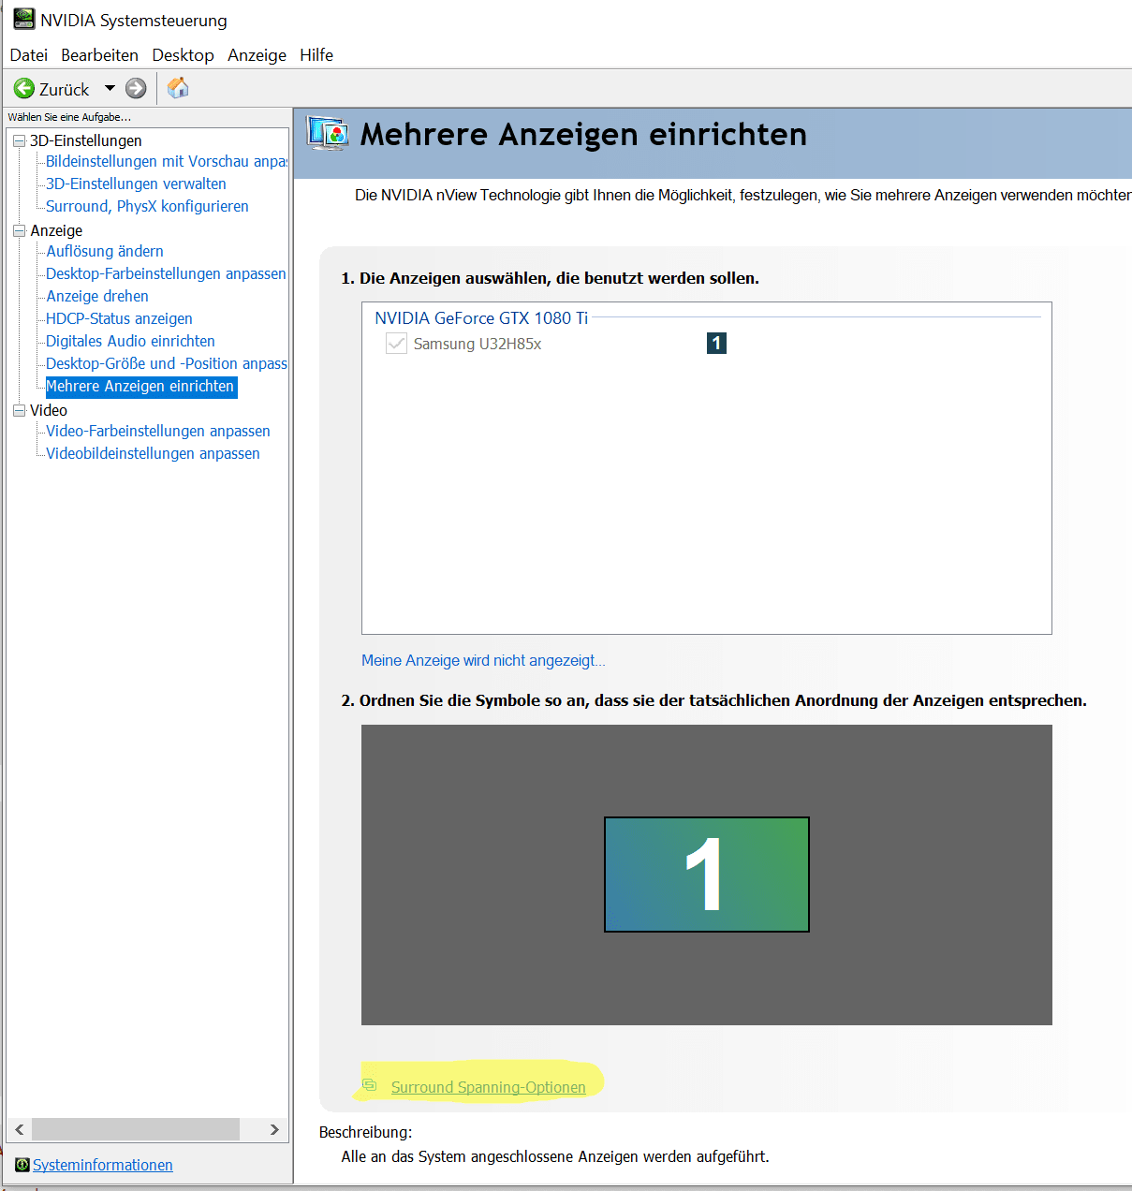The height and width of the screenshot is (1191, 1132).
Task: Select Video-Farbeinstellungen anpassen
Action: pyautogui.click(x=158, y=431)
